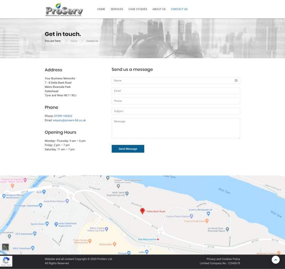
Task: Go to the Services page
Action: (x=116, y=9)
